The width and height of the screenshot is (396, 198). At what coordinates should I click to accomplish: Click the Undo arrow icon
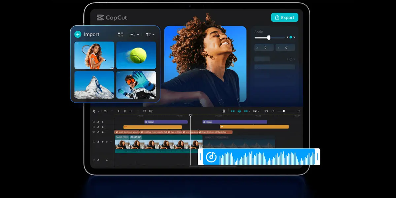tap(105, 111)
